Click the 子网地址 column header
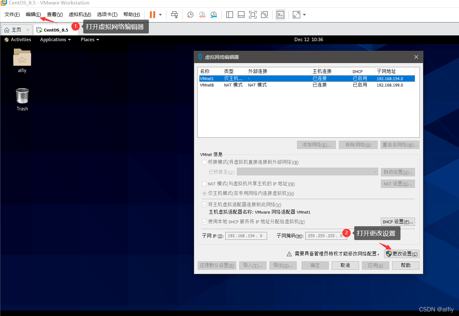 point(395,71)
